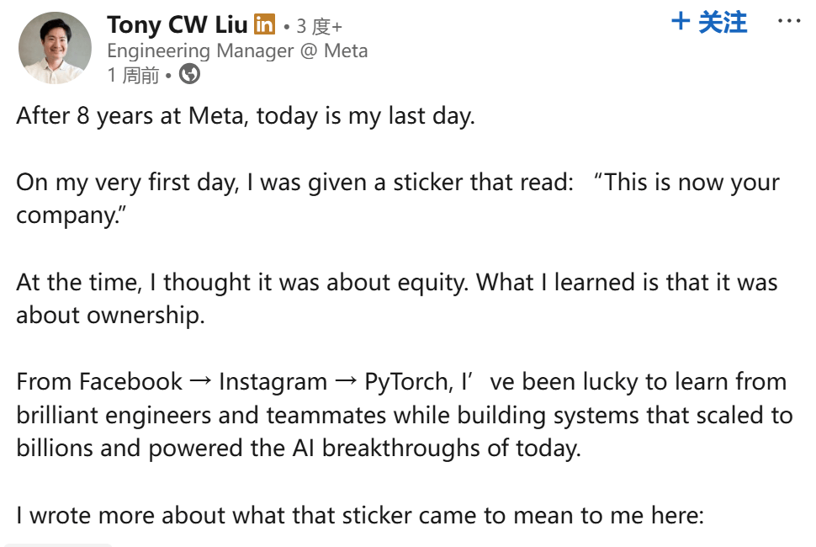Click the phrase "AI breakthroughs of today"
The height and width of the screenshot is (547, 816).
pyautogui.click(x=450, y=448)
